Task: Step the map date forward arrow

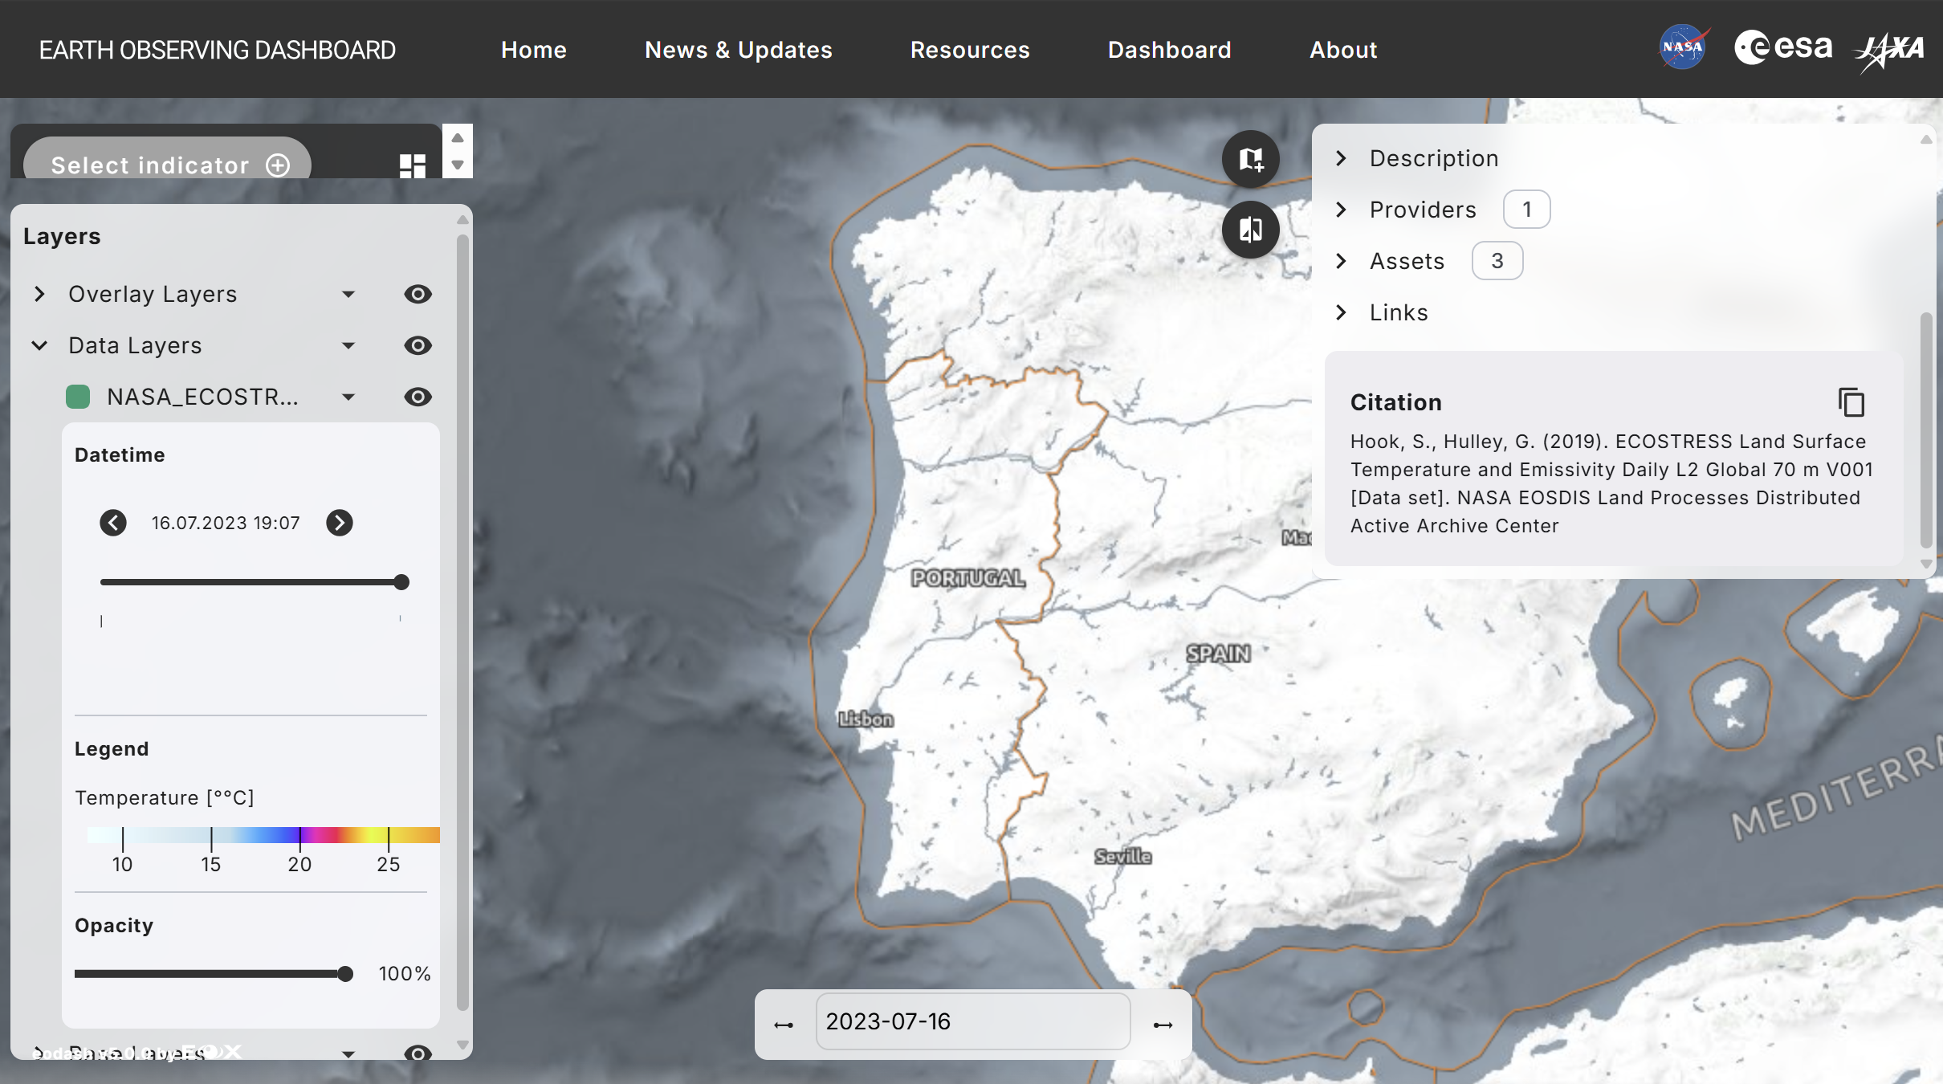Action: (1163, 1025)
